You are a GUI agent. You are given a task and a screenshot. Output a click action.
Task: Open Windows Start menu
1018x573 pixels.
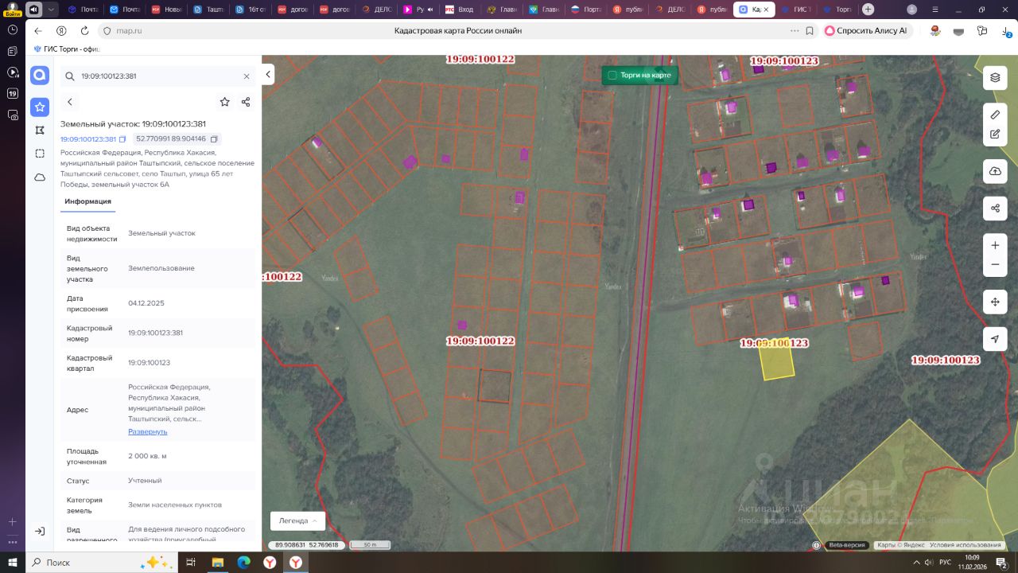pyautogui.click(x=13, y=562)
